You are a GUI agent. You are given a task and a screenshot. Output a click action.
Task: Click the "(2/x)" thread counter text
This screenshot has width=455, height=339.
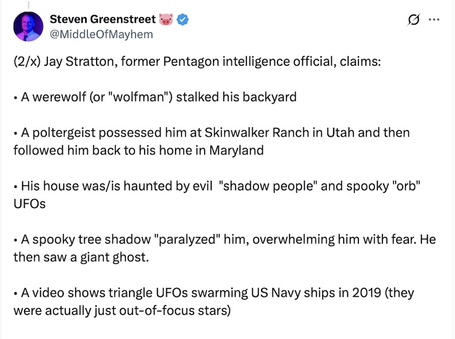(27, 65)
